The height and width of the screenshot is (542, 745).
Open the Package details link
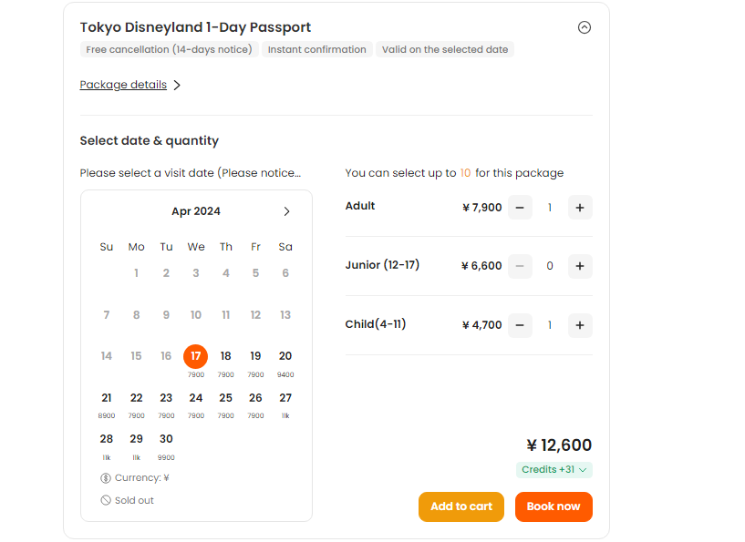(123, 85)
